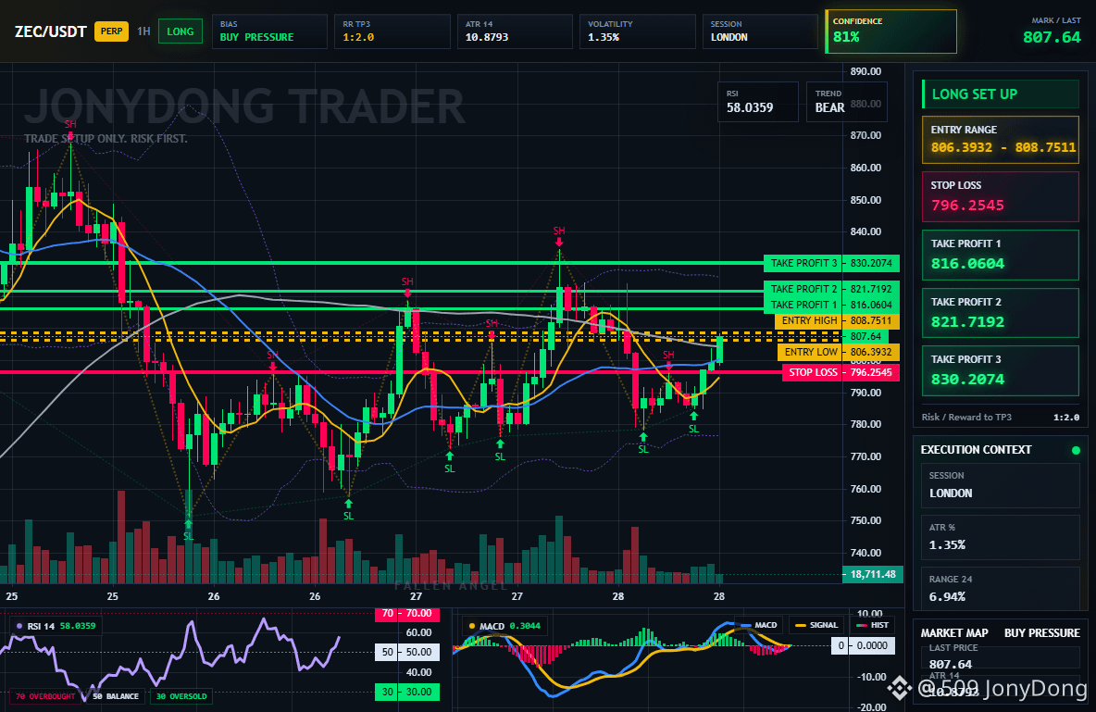The image size is (1096, 712).
Task: Click the 0.0000 MACD zero level tag
Action: click(x=862, y=645)
